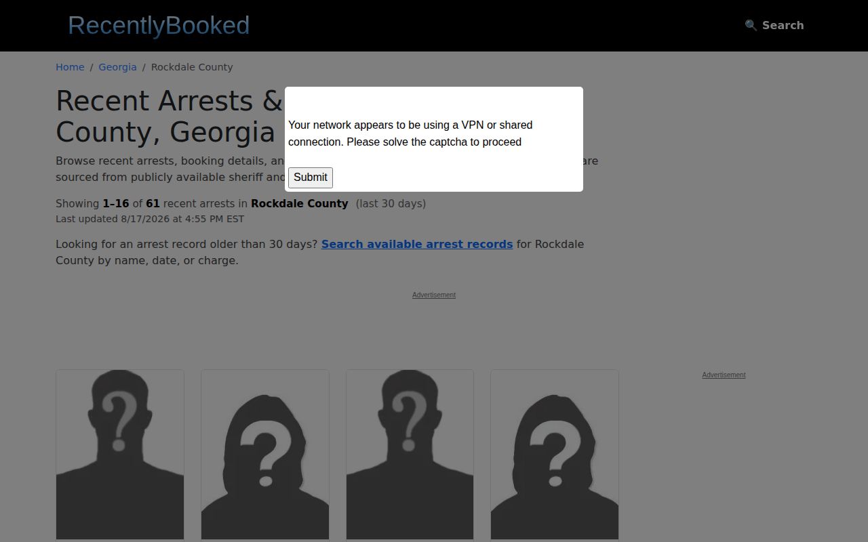
Task: Click the magnifier Search icon
Action: (x=751, y=25)
